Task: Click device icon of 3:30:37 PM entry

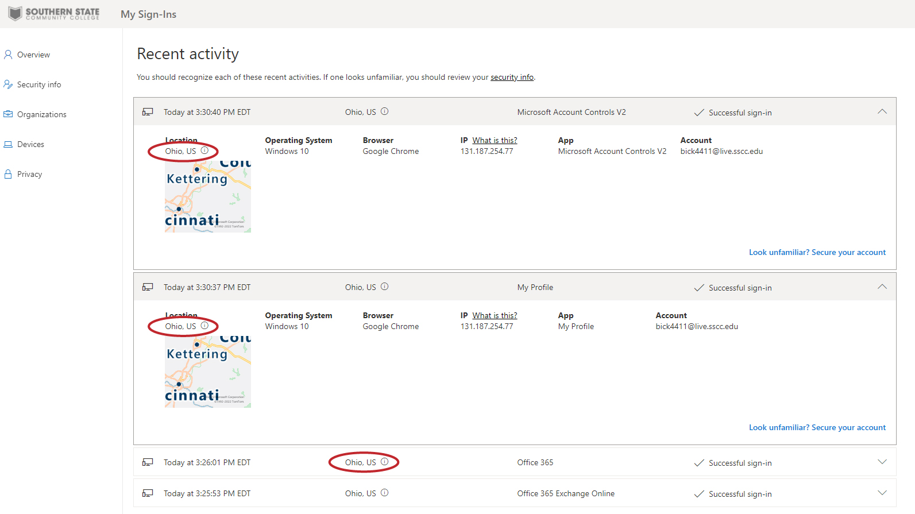Action: pyautogui.click(x=148, y=287)
